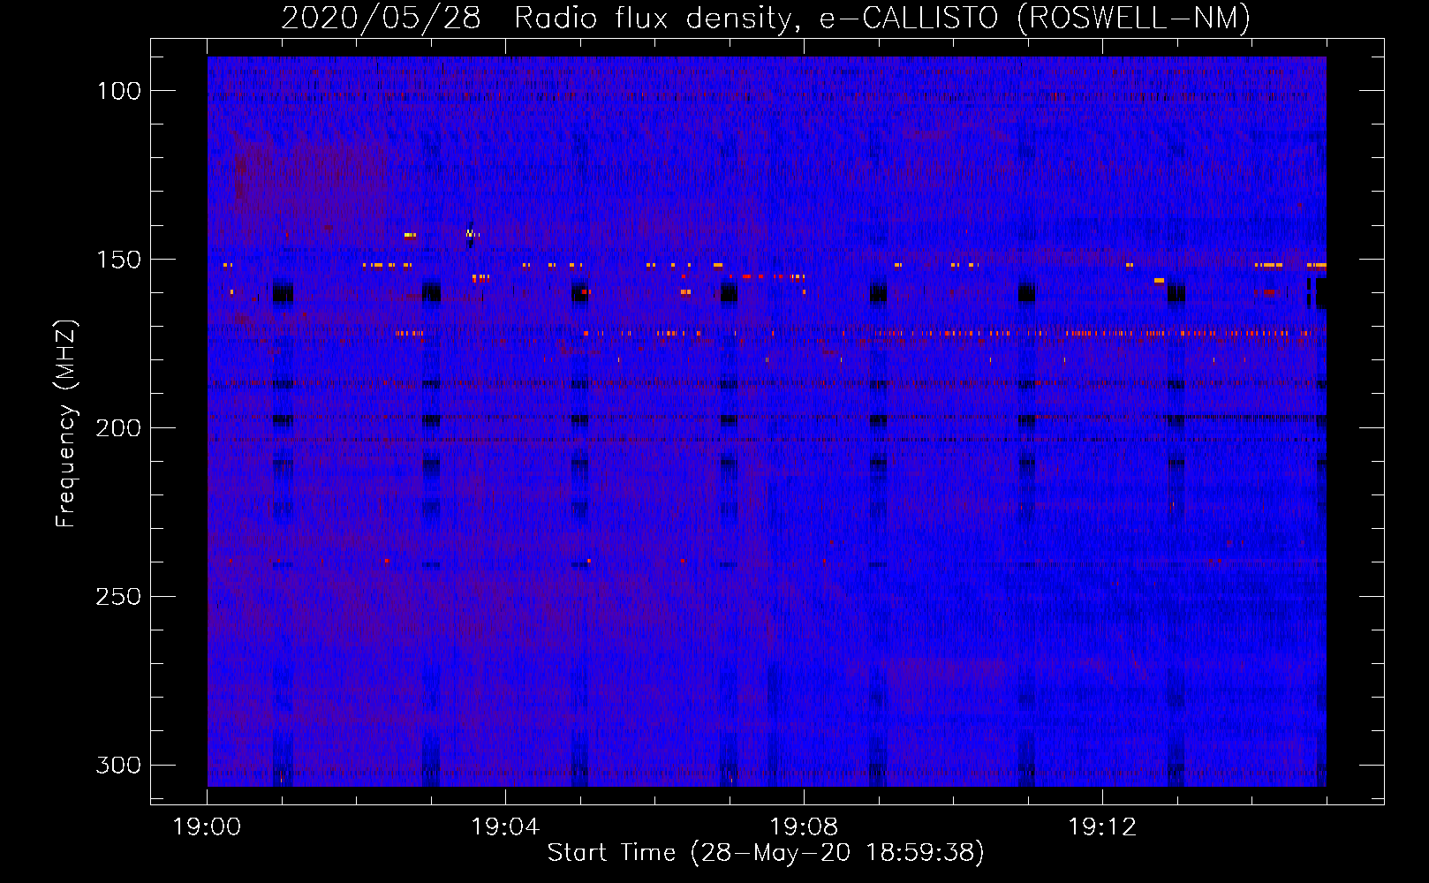
Task: Click the 150 frequency tick label
Action: (119, 260)
